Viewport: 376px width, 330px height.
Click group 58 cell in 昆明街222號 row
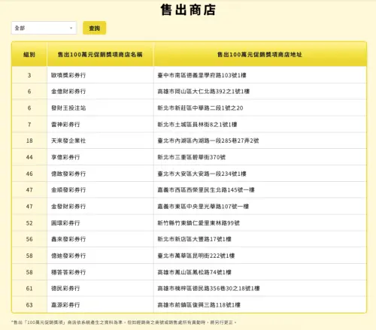29,256
